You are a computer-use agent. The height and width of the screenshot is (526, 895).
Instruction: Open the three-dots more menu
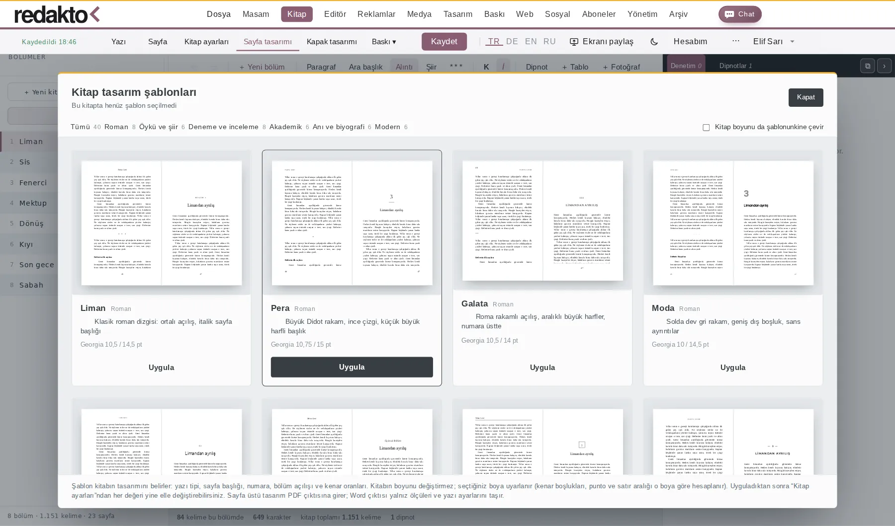tap(736, 41)
